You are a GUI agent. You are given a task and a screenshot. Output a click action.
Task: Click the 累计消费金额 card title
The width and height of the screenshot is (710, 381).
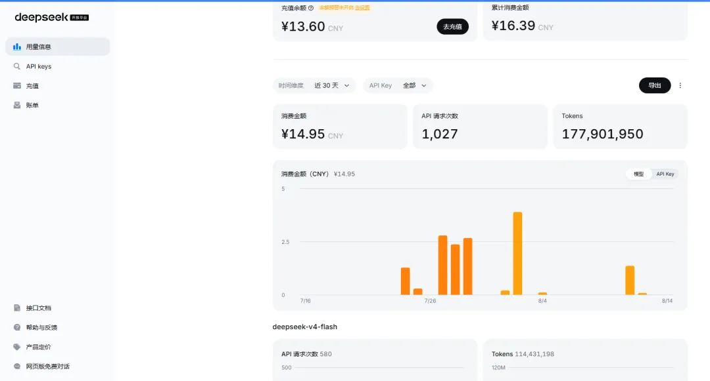pyautogui.click(x=510, y=8)
